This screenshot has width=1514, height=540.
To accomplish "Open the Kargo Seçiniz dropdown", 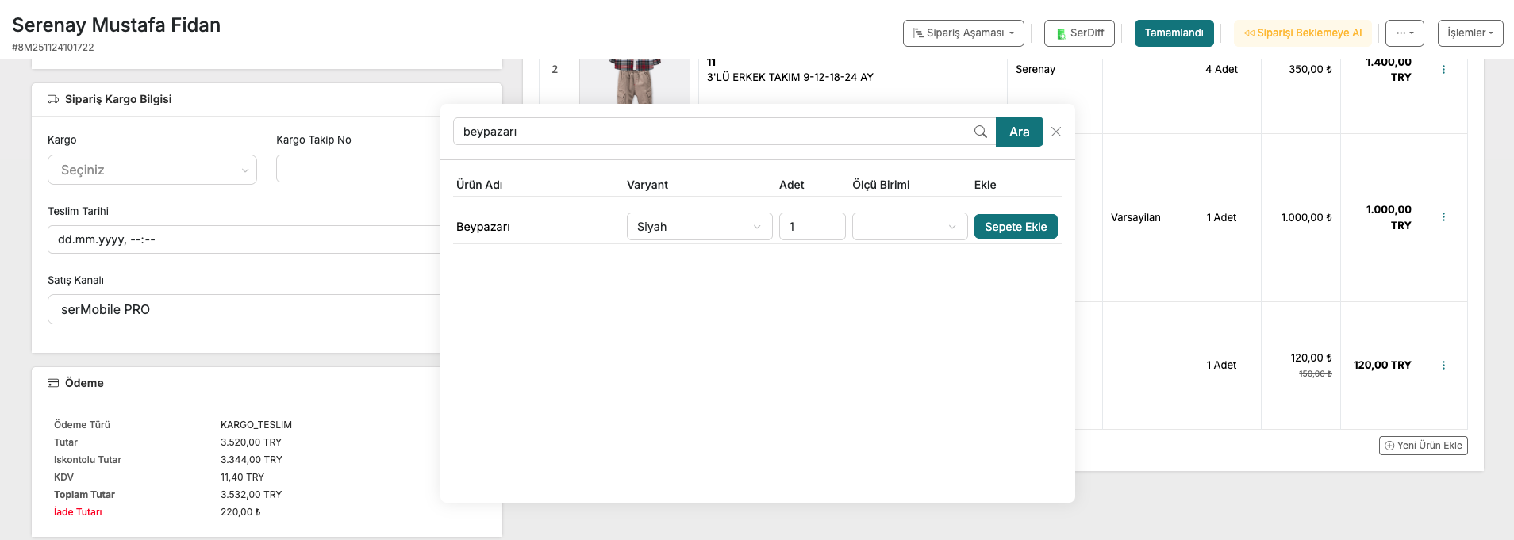I will 152,170.
